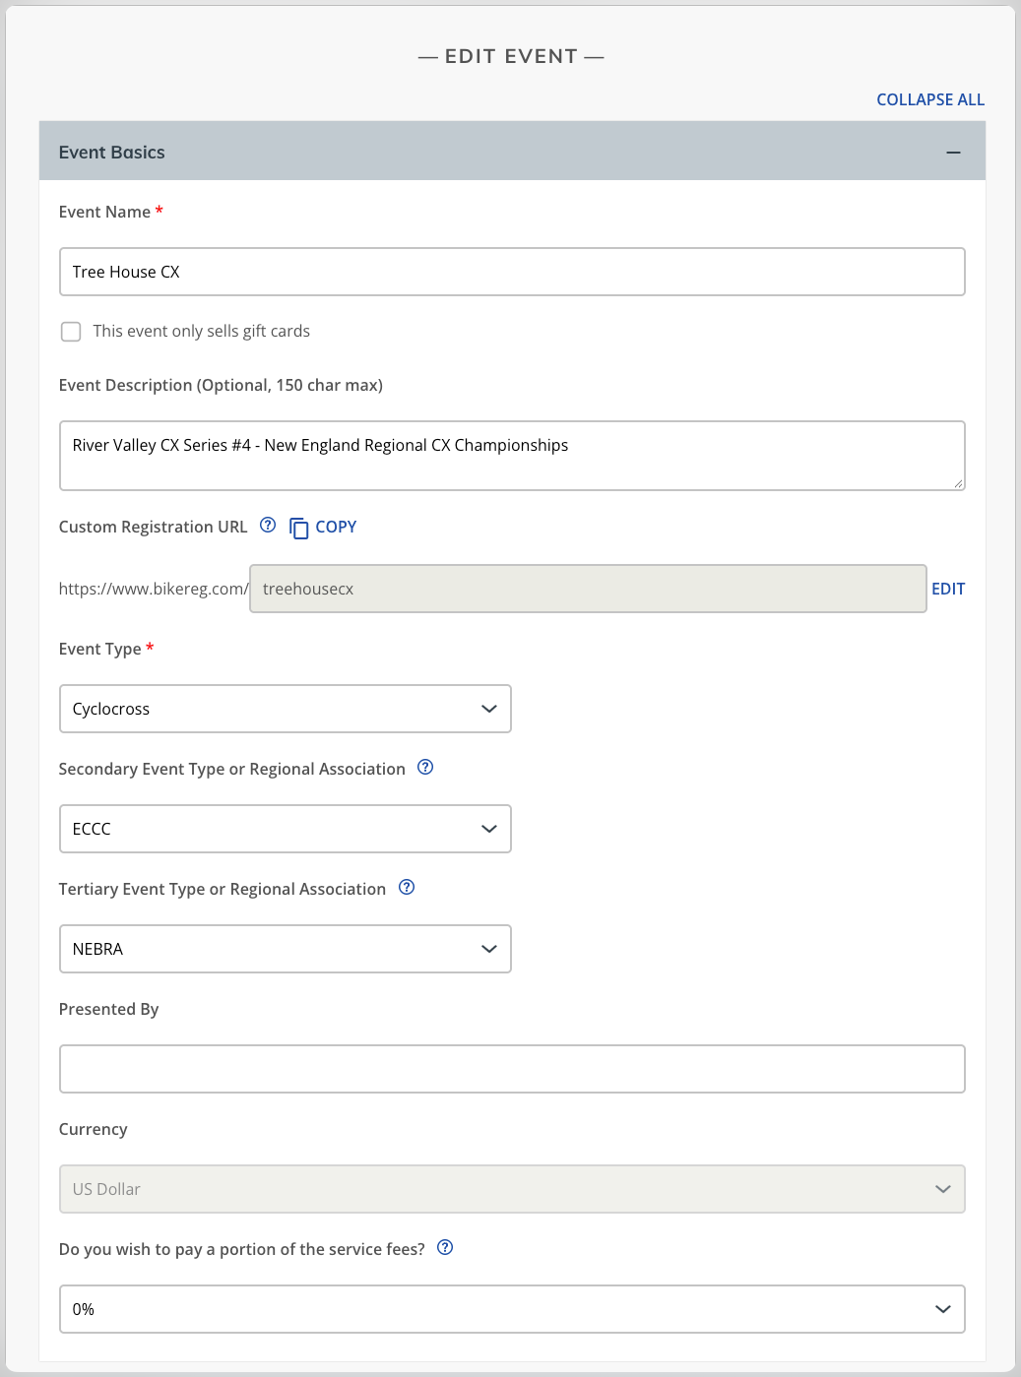Open the Currency dropdown showing US Dollar
The image size is (1021, 1377).
point(512,1189)
